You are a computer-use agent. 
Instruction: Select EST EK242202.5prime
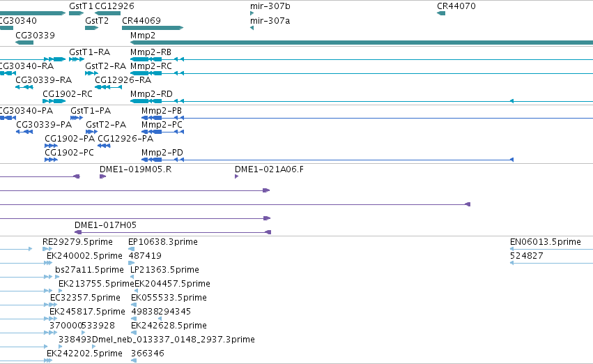pos(49,361)
